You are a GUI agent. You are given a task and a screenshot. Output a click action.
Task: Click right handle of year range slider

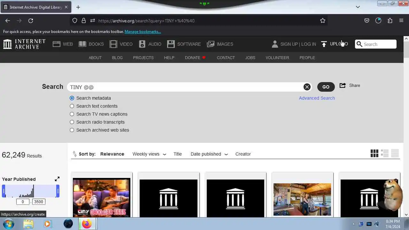pos(58,191)
